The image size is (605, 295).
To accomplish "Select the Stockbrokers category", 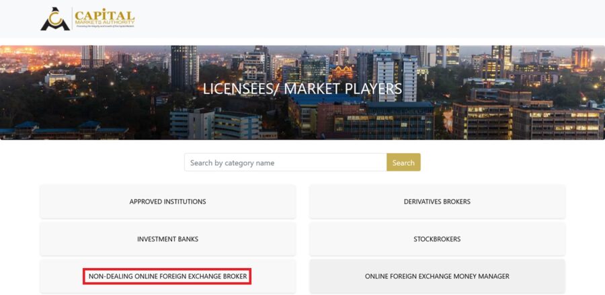I will [437, 239].
